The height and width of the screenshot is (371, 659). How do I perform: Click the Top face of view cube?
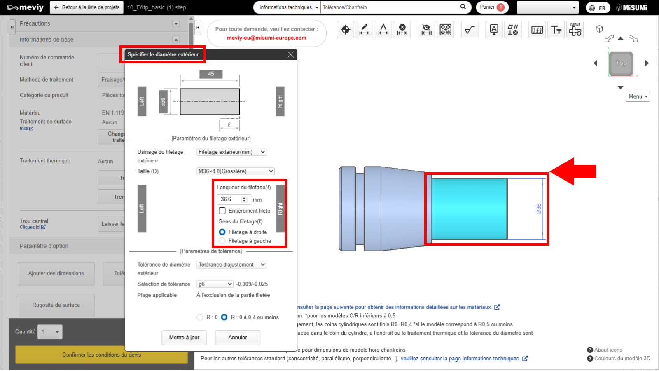[x=621, y=63]
